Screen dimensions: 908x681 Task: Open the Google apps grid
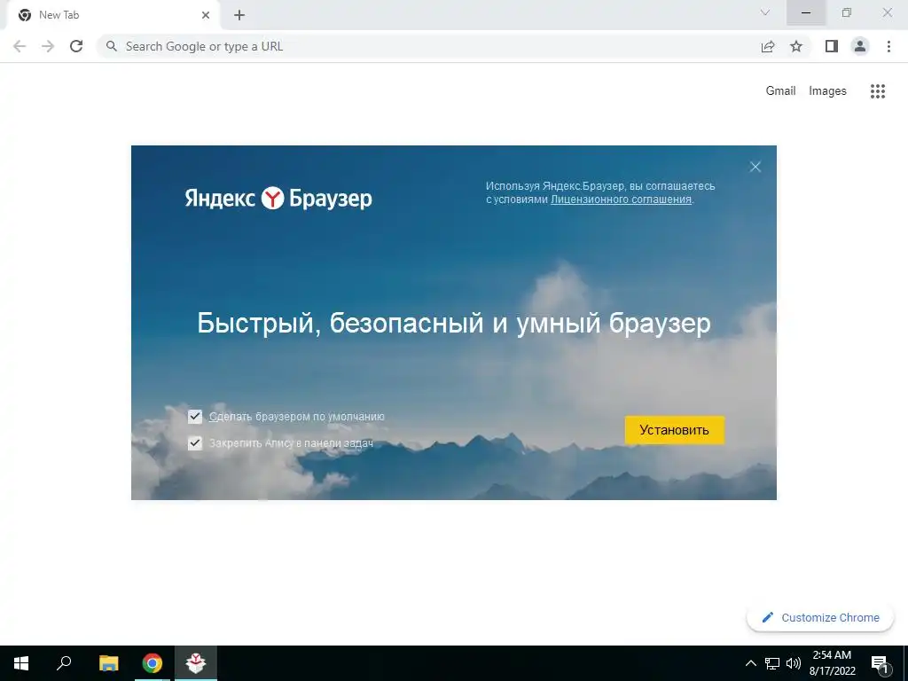[x=877, y=91]
